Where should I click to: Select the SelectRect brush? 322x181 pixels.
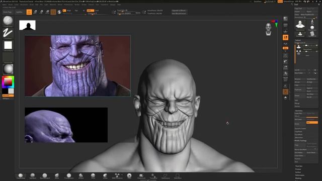tap(178, 176)
